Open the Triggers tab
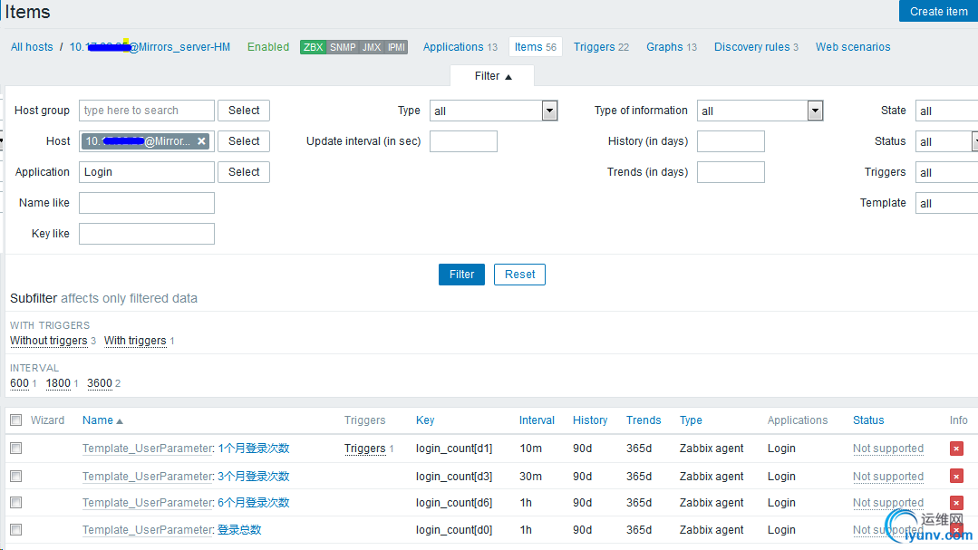The image size is (978, 550). 601,47
